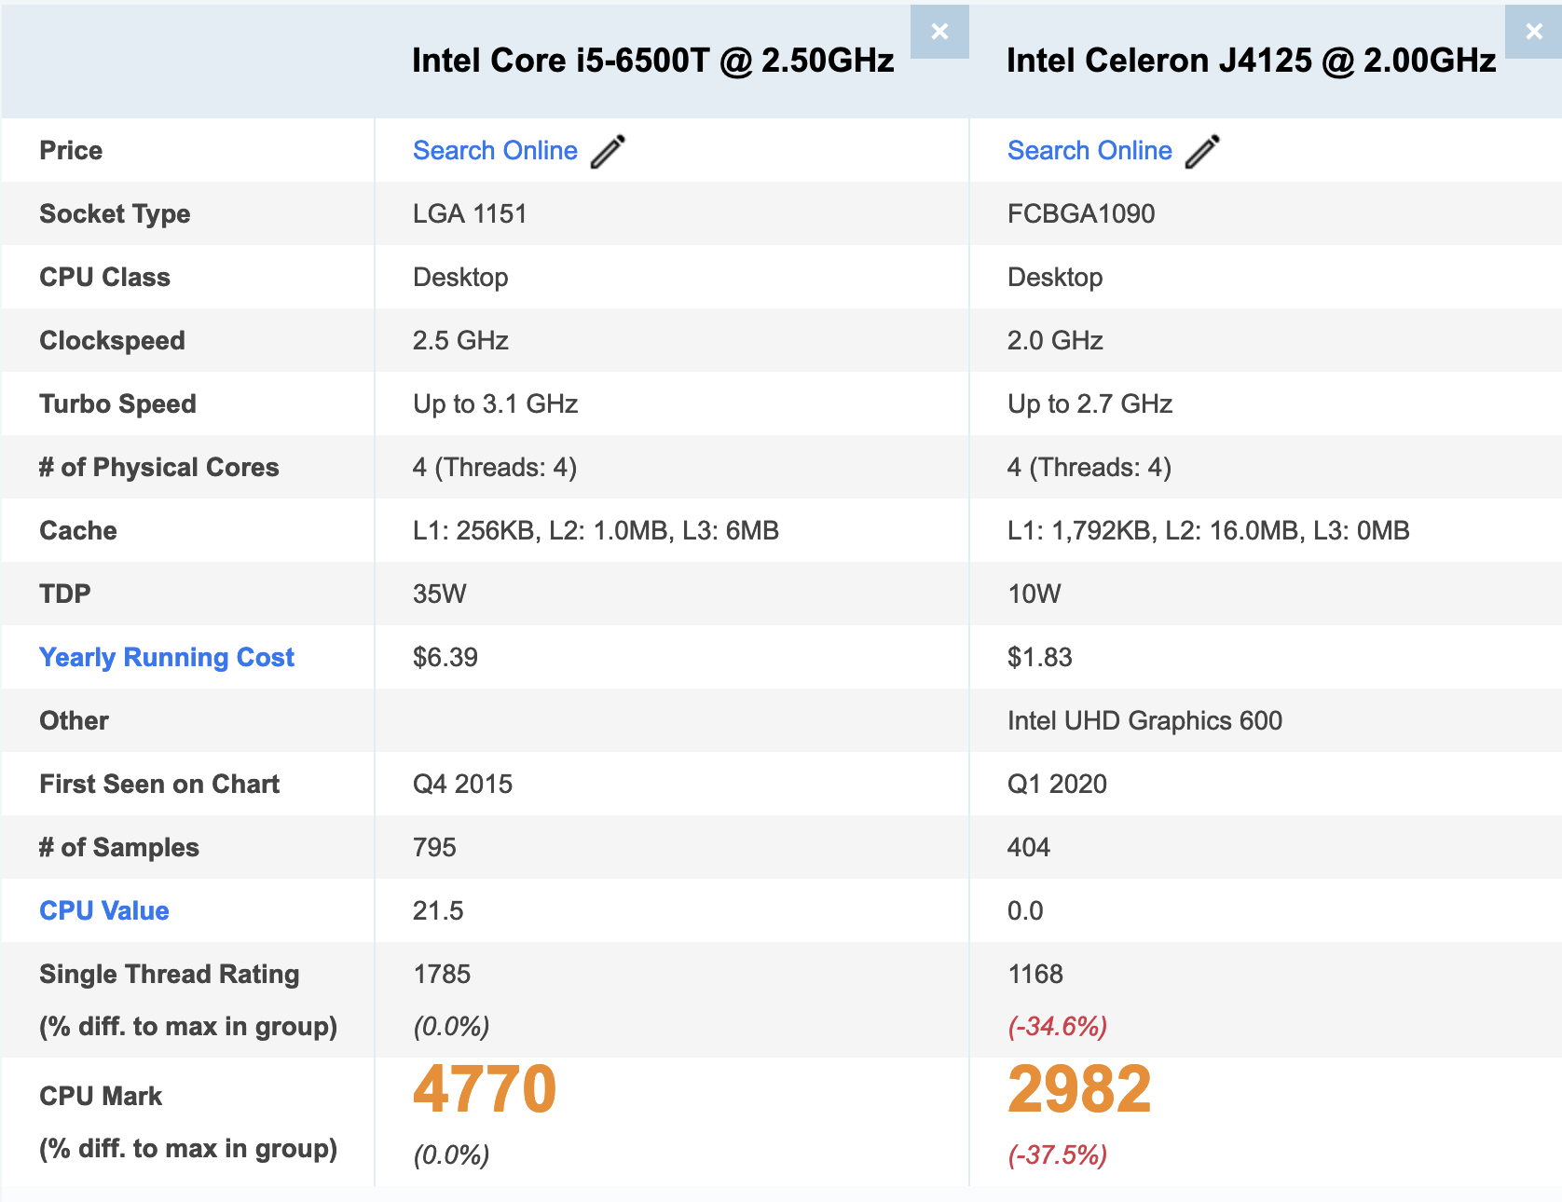Click the 1785 single thread rating
Screen dimensions: 1562x1202
(442, 975)
